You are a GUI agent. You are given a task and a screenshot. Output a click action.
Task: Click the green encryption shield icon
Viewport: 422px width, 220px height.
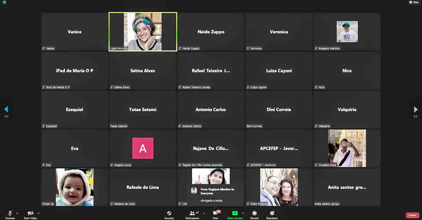point(4,2)
